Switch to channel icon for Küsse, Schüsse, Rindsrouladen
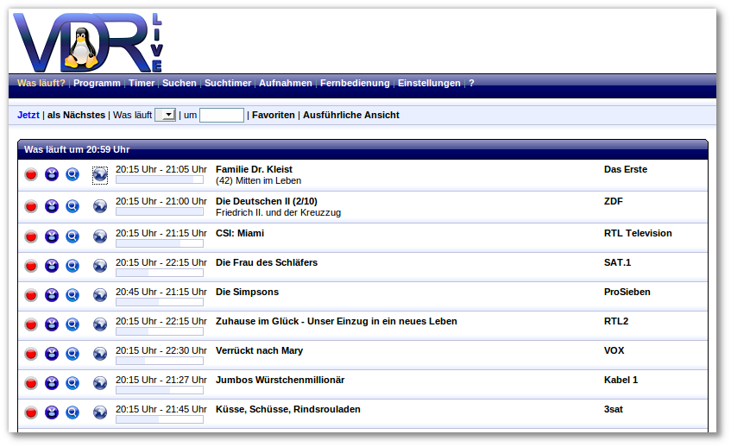This screenshot has width=731, height=447. (52, 413)
